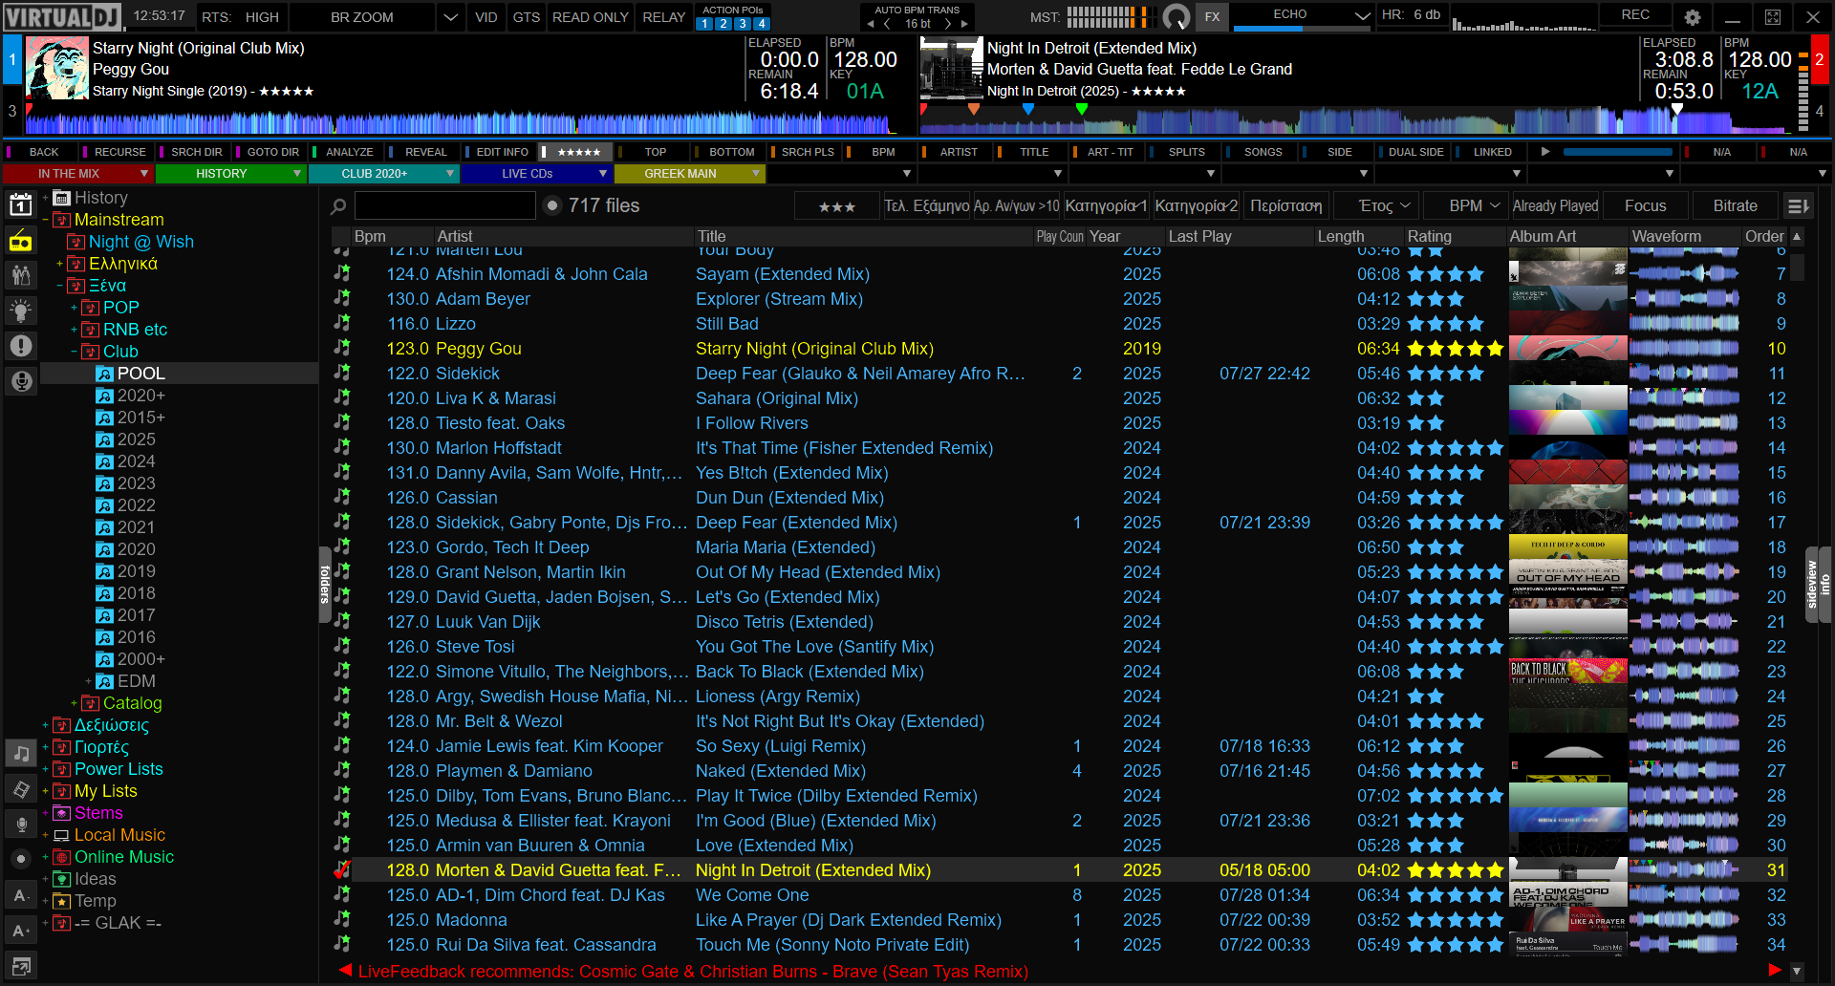1835x986 pixels.
Task: Expand the Catalog folder in tree
Action: tap(75, 704)
